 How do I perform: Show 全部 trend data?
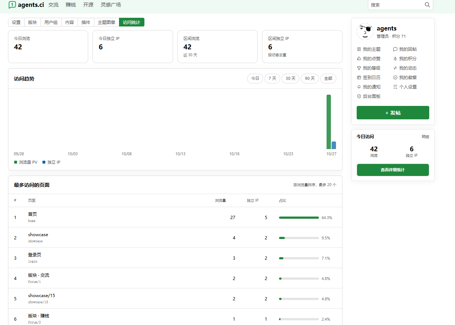tap(328, 79)
